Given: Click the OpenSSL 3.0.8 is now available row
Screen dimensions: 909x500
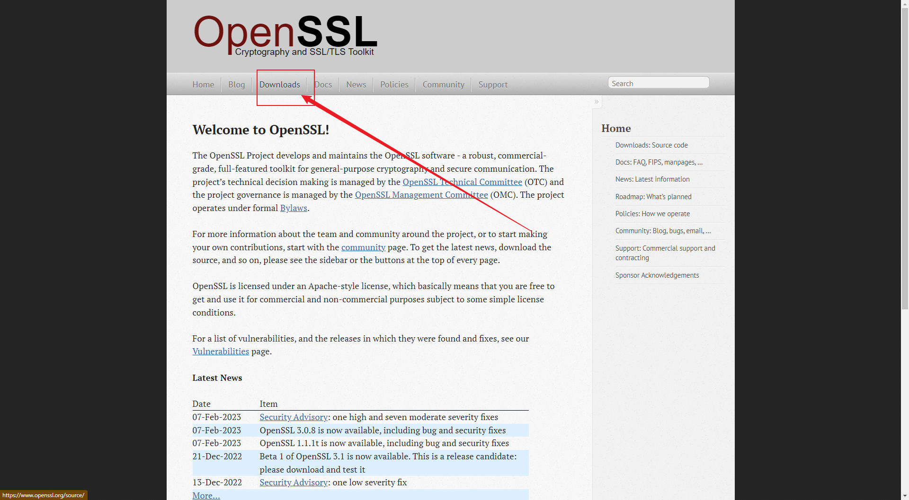Looking at the screenshot, I should pos(360,430).
